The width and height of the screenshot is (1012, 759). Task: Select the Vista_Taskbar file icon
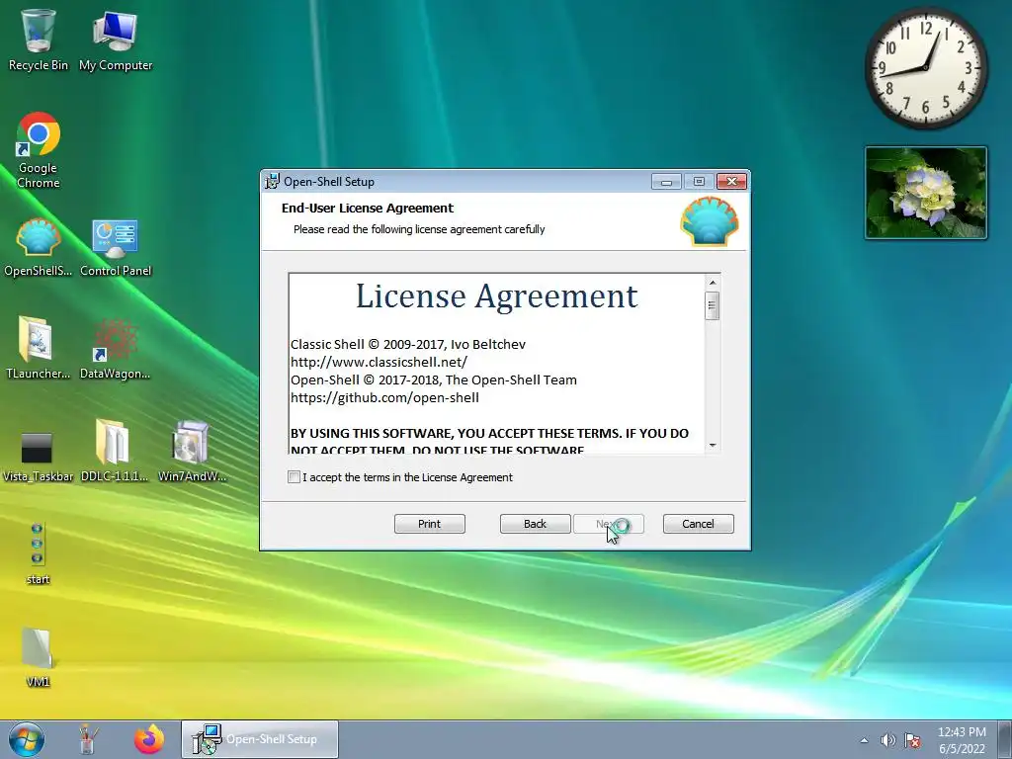coord(38,456)
